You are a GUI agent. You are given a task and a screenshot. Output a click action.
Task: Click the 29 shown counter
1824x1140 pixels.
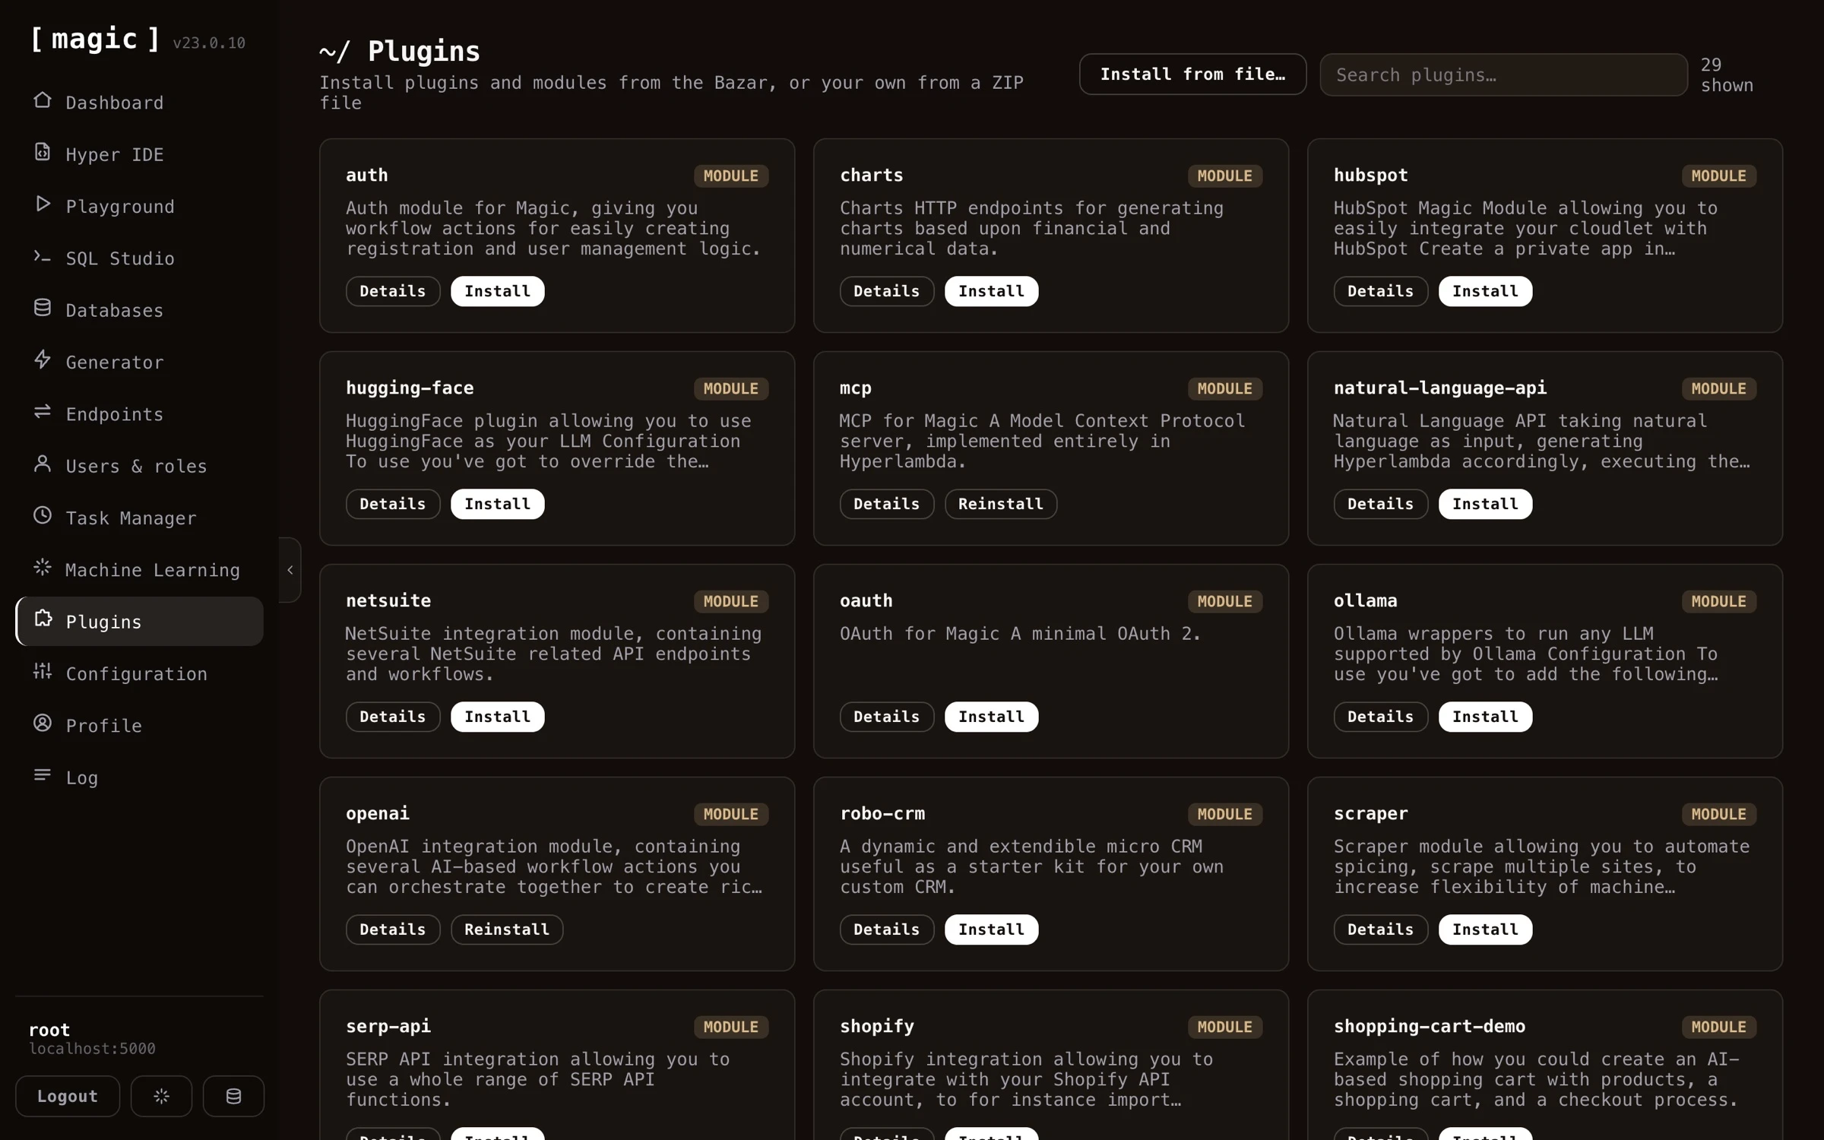[x=1726, y=74]
